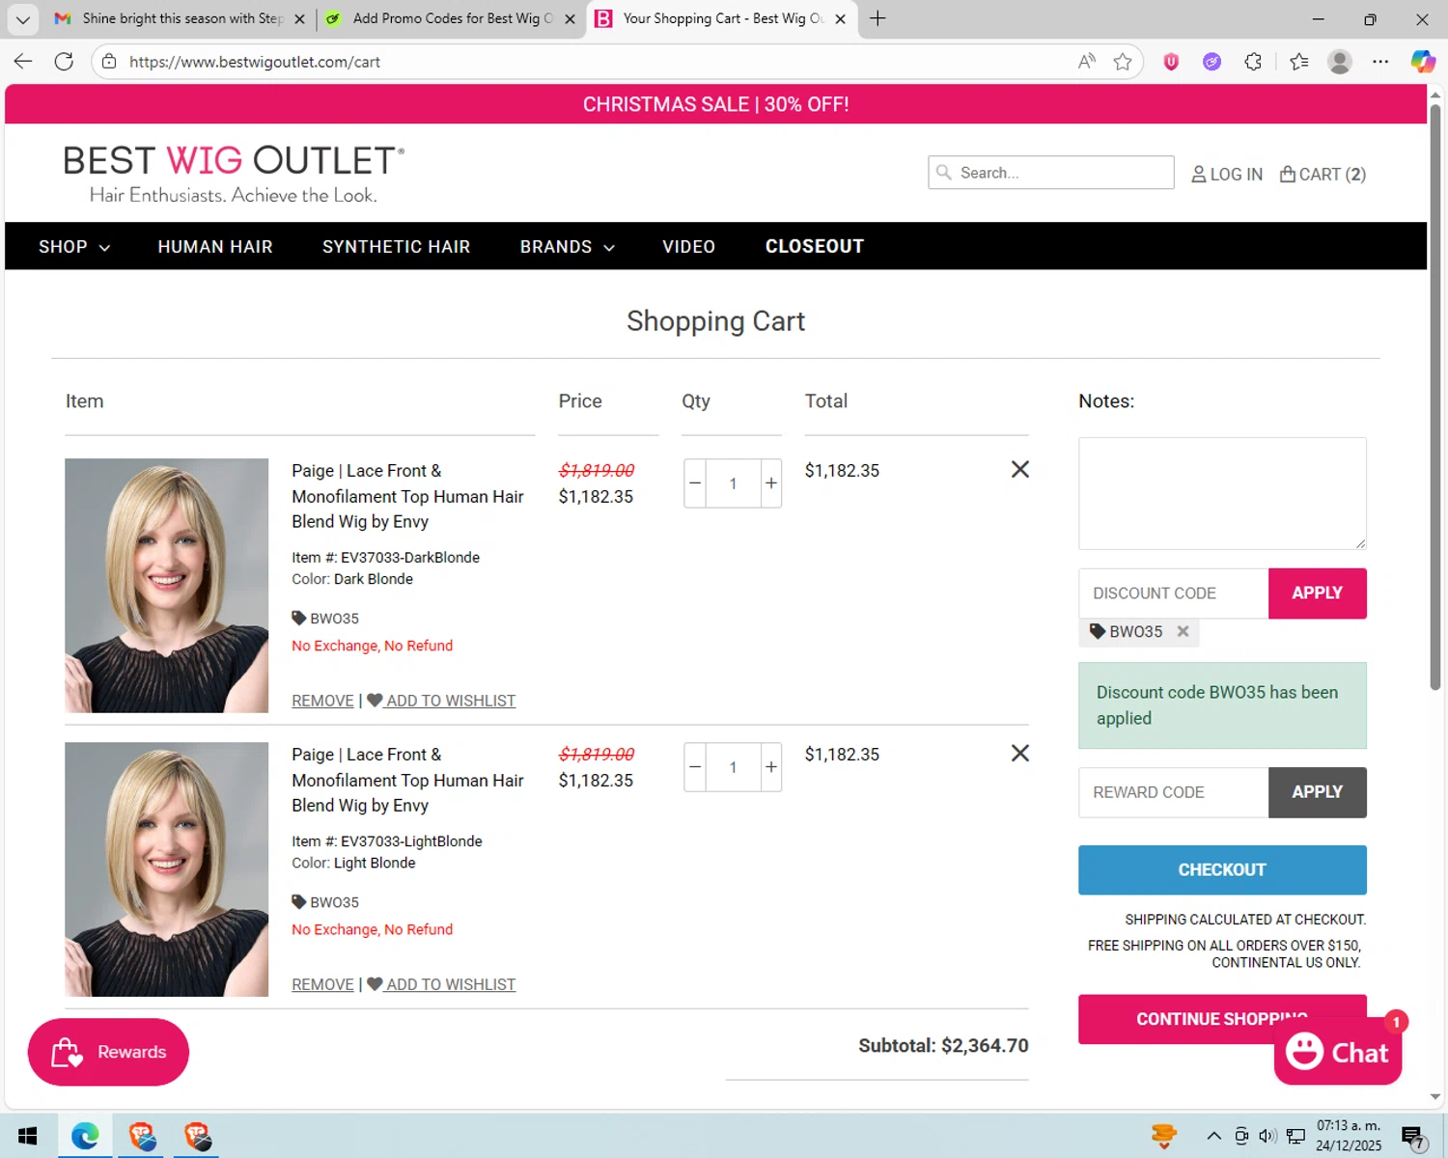Add Light Blonde wig to wishlist
Image resolution: width=1448 pixels, height=1158 pixels.
[441, 984]
